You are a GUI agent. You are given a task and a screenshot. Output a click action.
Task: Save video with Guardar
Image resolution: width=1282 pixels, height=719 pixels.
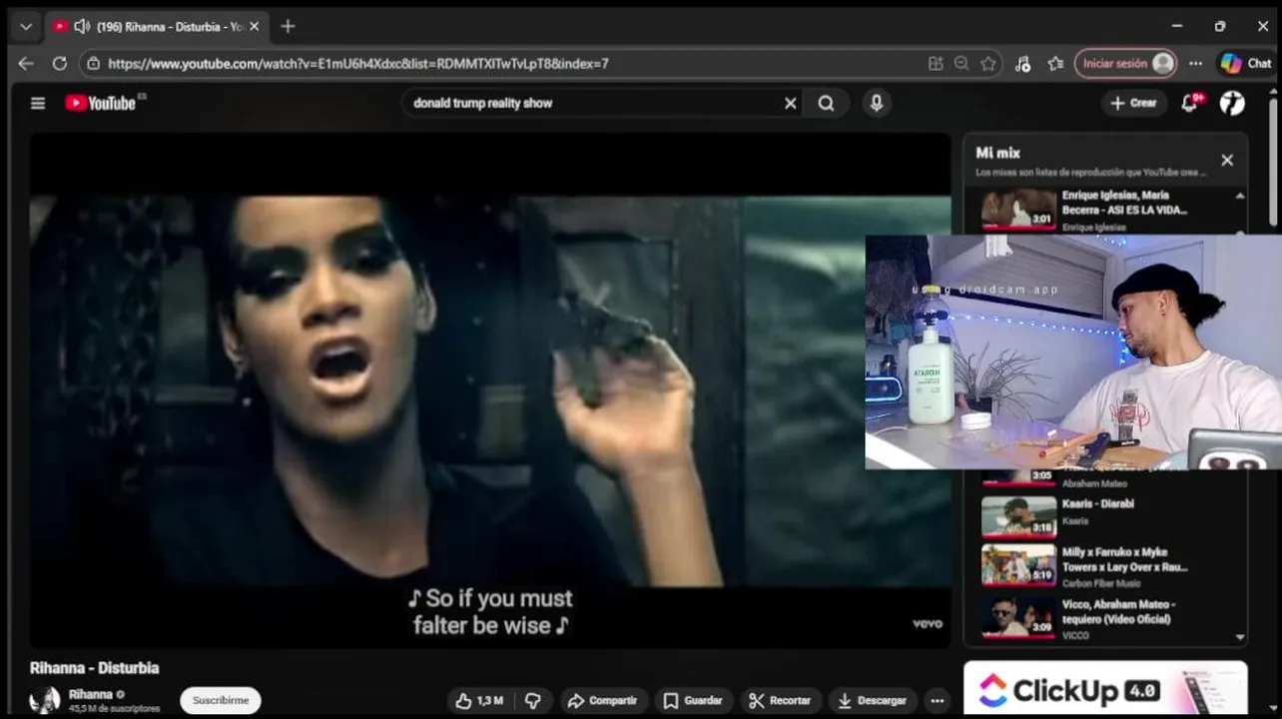693,700
